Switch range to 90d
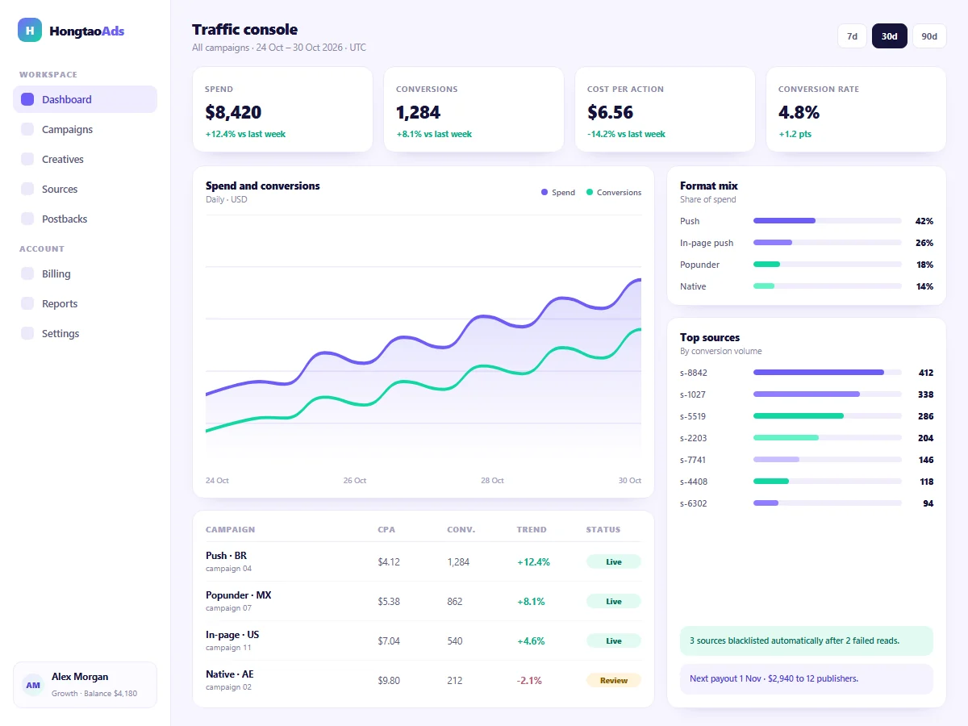The height and width of the screenshot is (726, 968). tap(929, 36)
